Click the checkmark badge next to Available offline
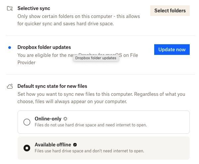Viewport: 199px width, 164px height. coord(75,145)
